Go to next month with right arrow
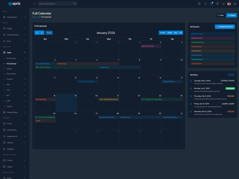 pyautogui.click(x=42, y=33)
